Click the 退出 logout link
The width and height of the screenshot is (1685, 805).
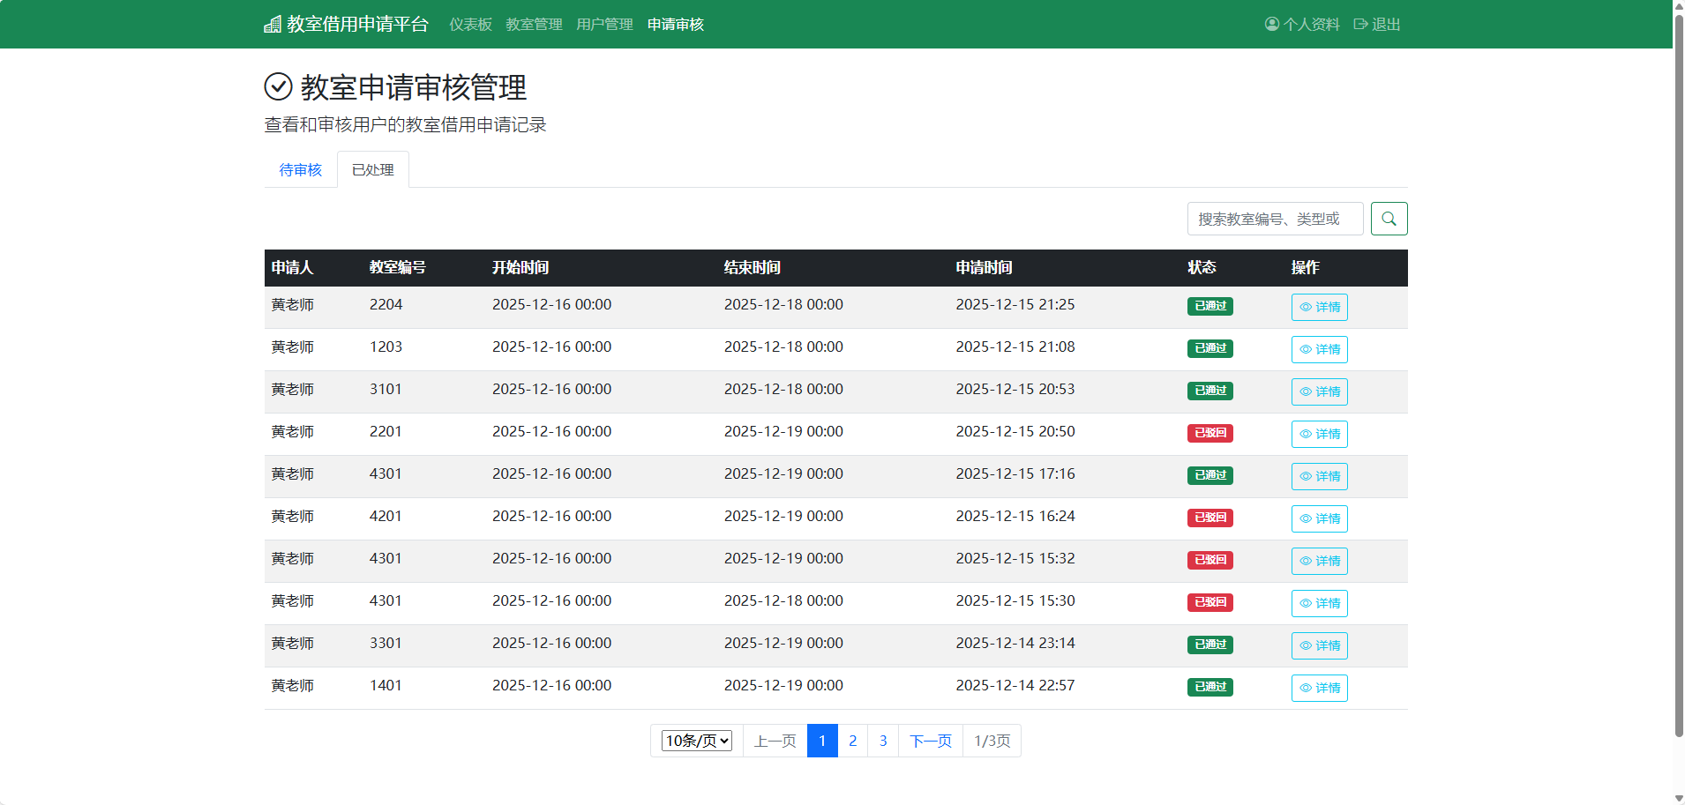tap(1377, 25)
